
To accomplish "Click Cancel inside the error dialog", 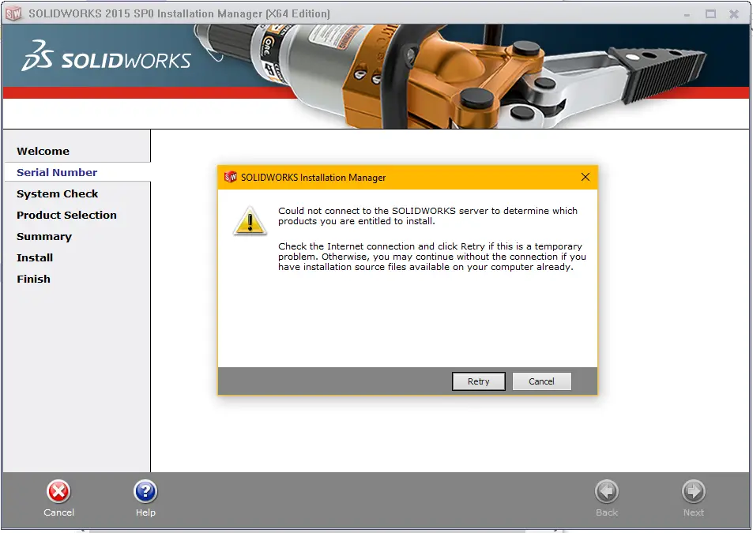I will 541,381.
